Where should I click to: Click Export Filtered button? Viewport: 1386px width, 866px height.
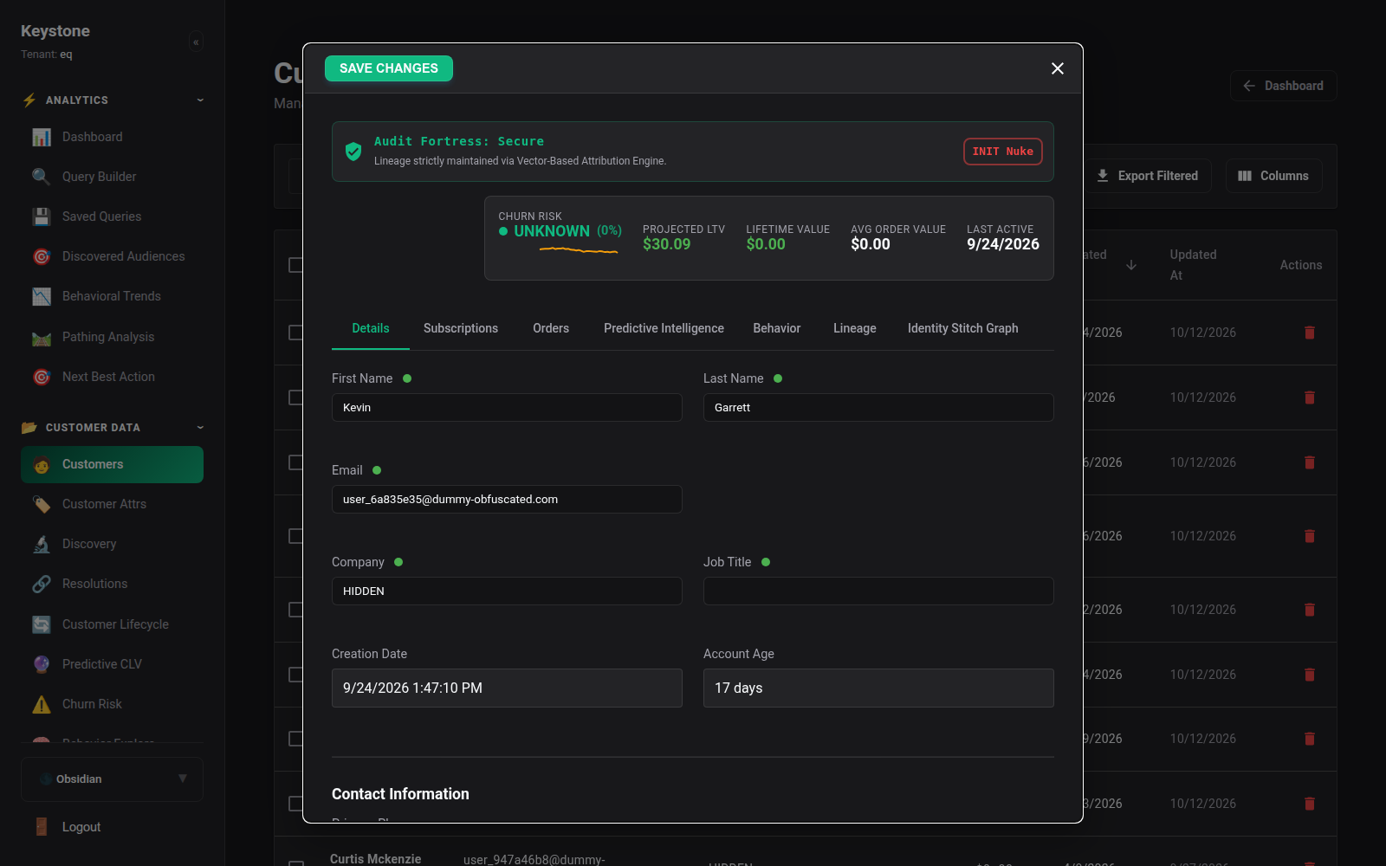[x=1147, y=176]
